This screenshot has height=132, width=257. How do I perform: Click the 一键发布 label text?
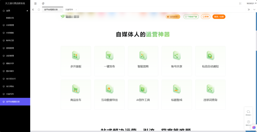tap(109, 66)
